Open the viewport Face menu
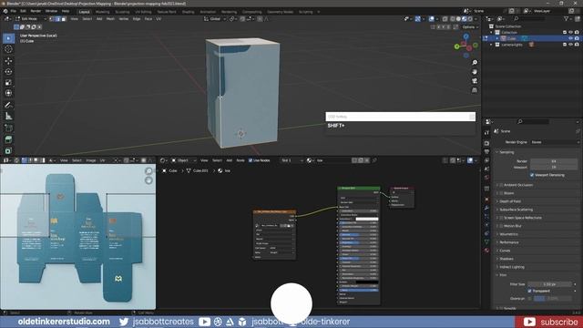This screenshot has width=583, height=328. point(148,18)
